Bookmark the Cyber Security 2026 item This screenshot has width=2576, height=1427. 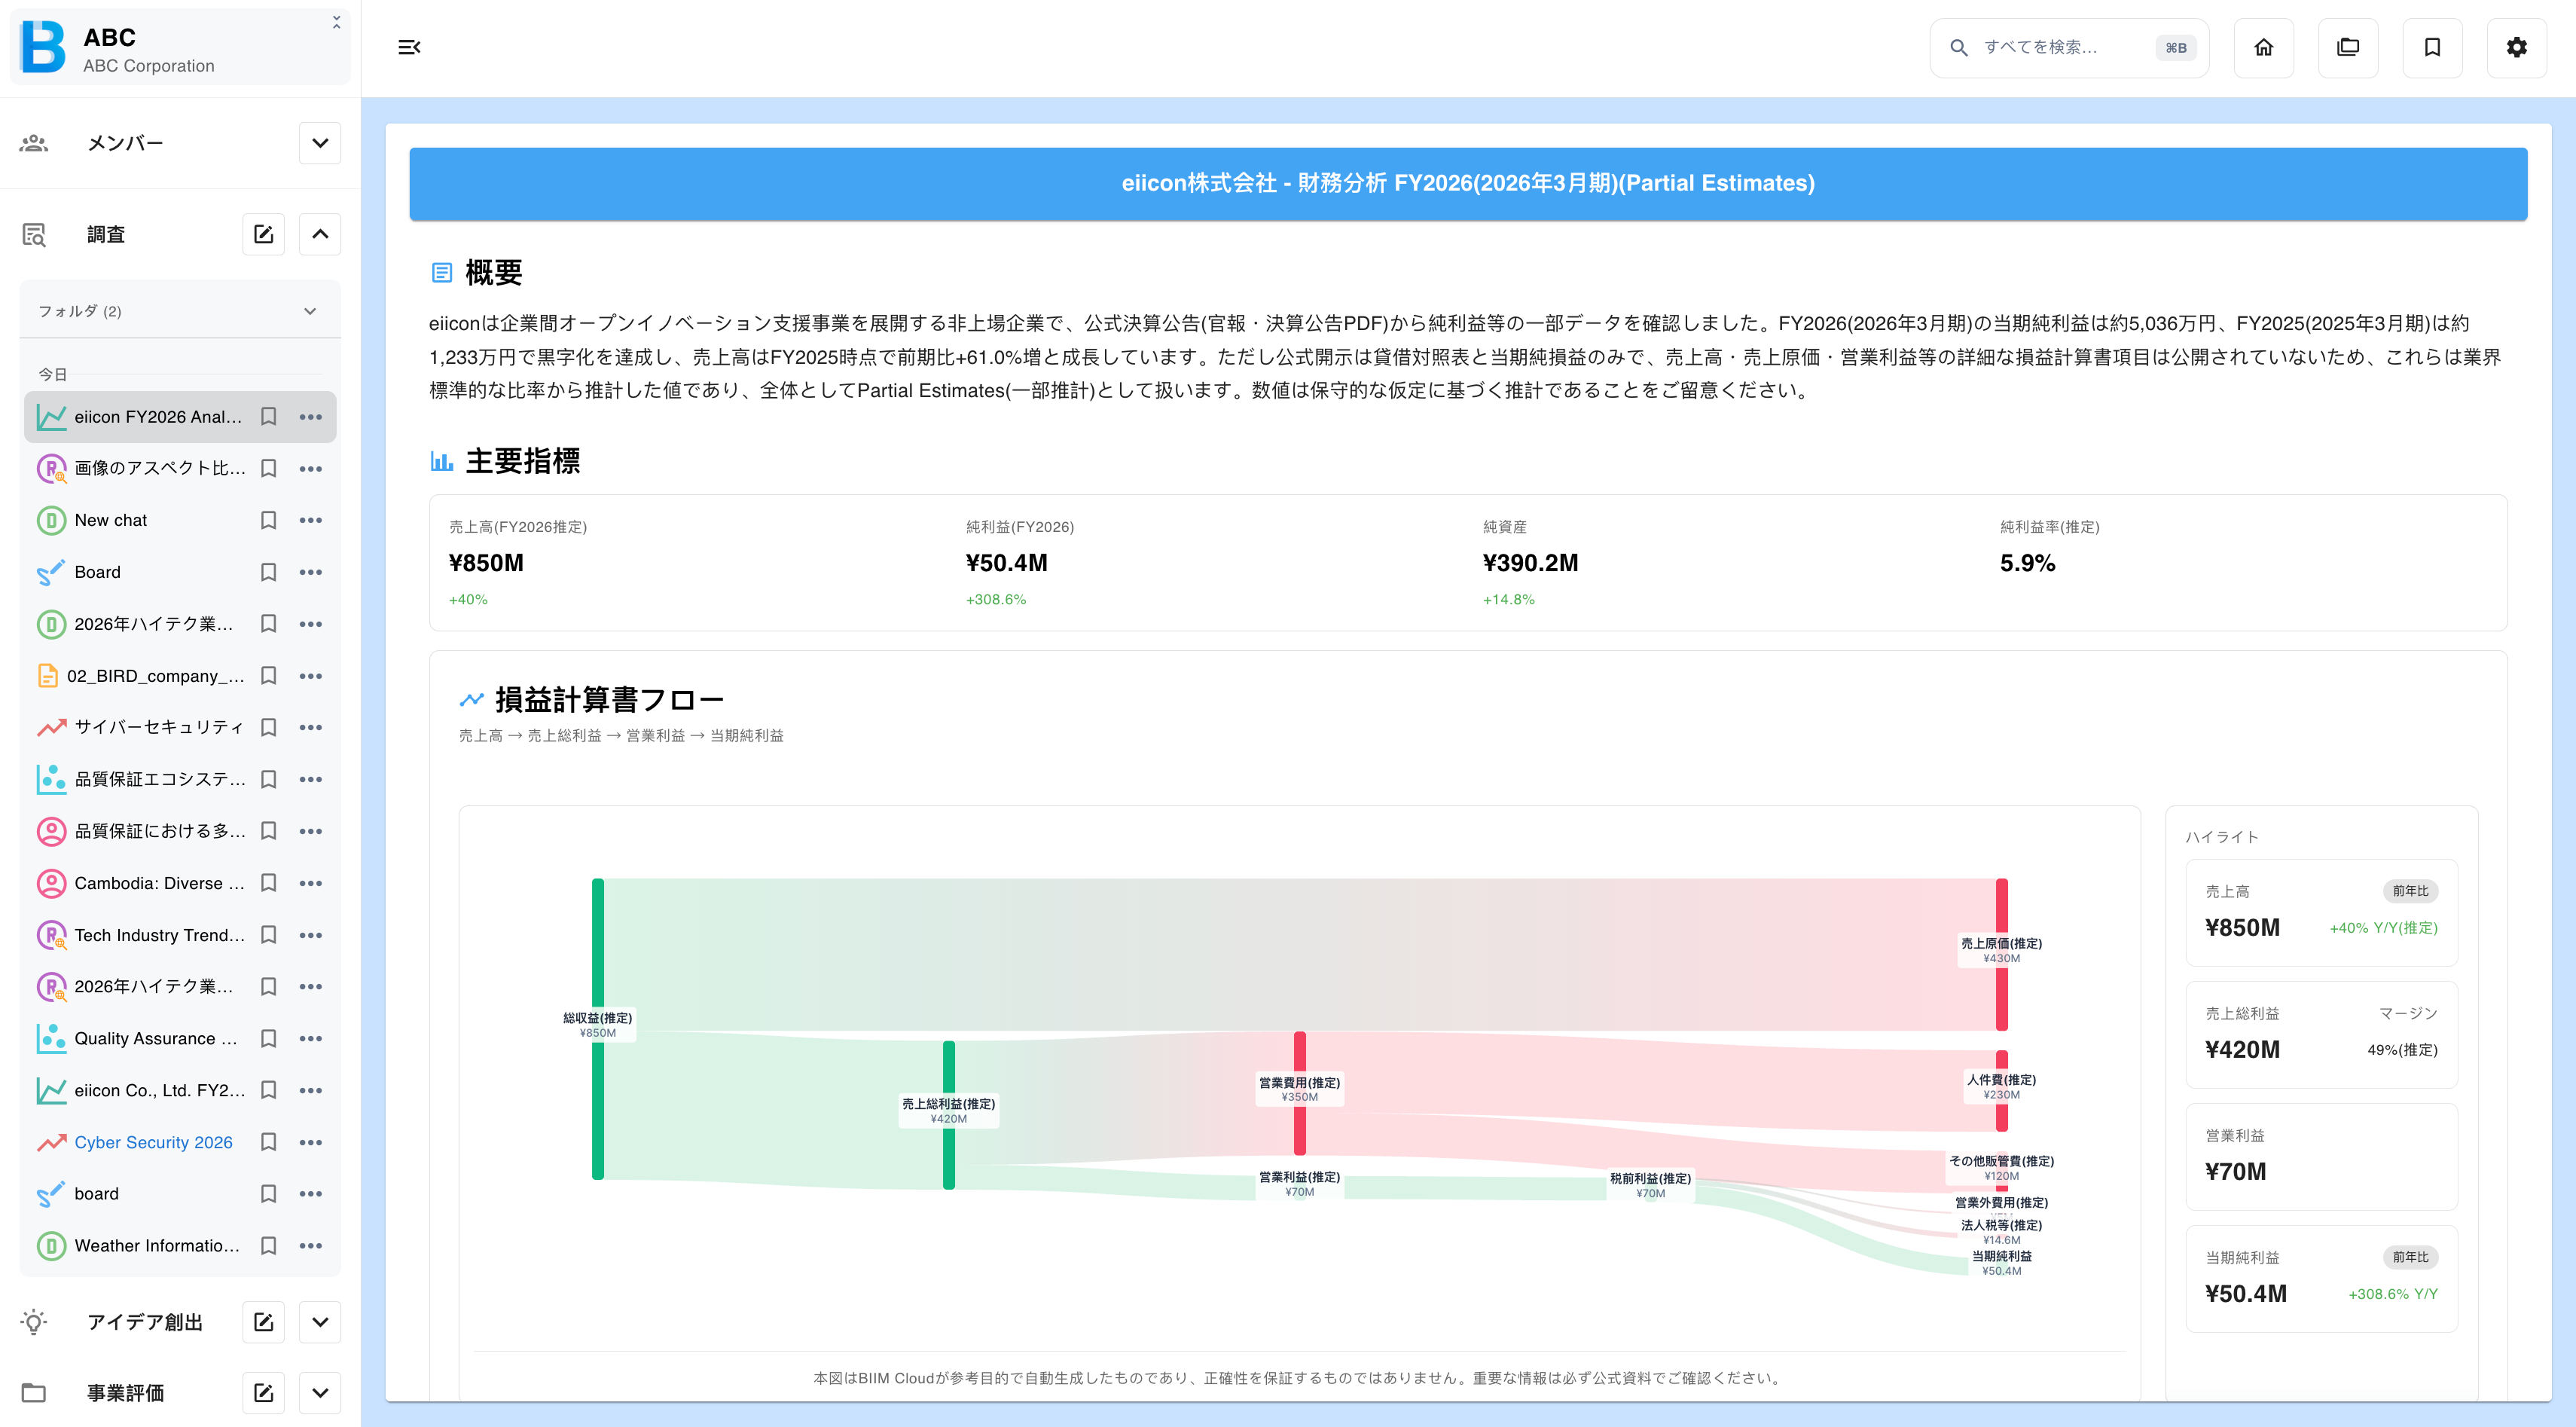268,1142
